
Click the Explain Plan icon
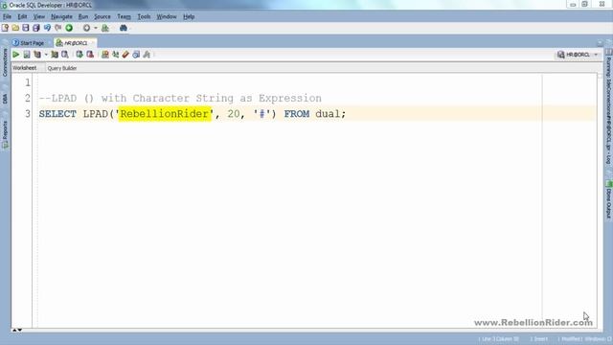click(37, 55)
